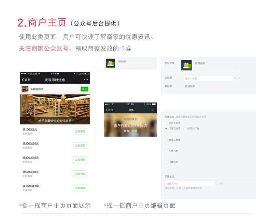
Task: Check the 卡券列表 checkbox
Action: coord(166,151)
